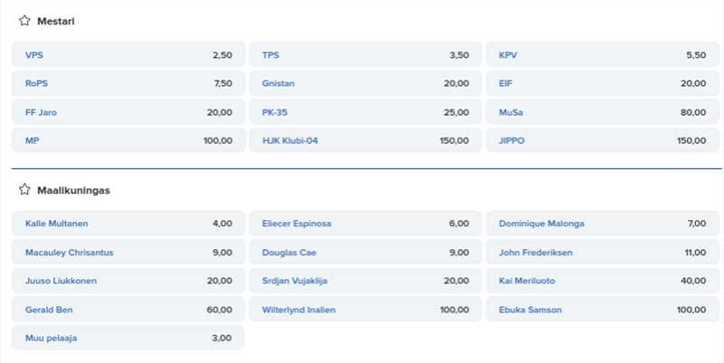Select Douglas Cae top scorer option

pos(366,253)
